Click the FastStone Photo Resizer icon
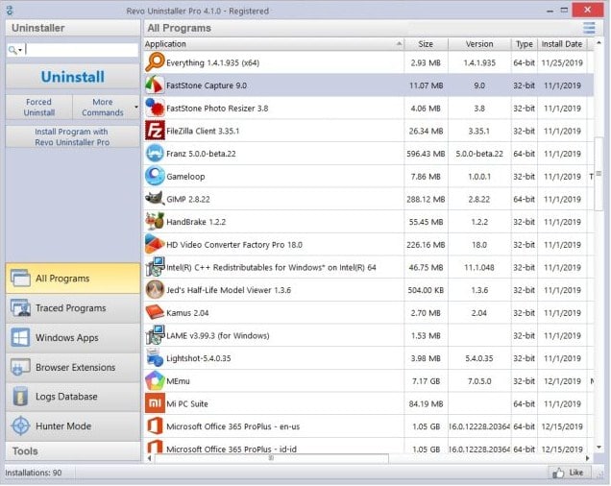 coord(155,108)
